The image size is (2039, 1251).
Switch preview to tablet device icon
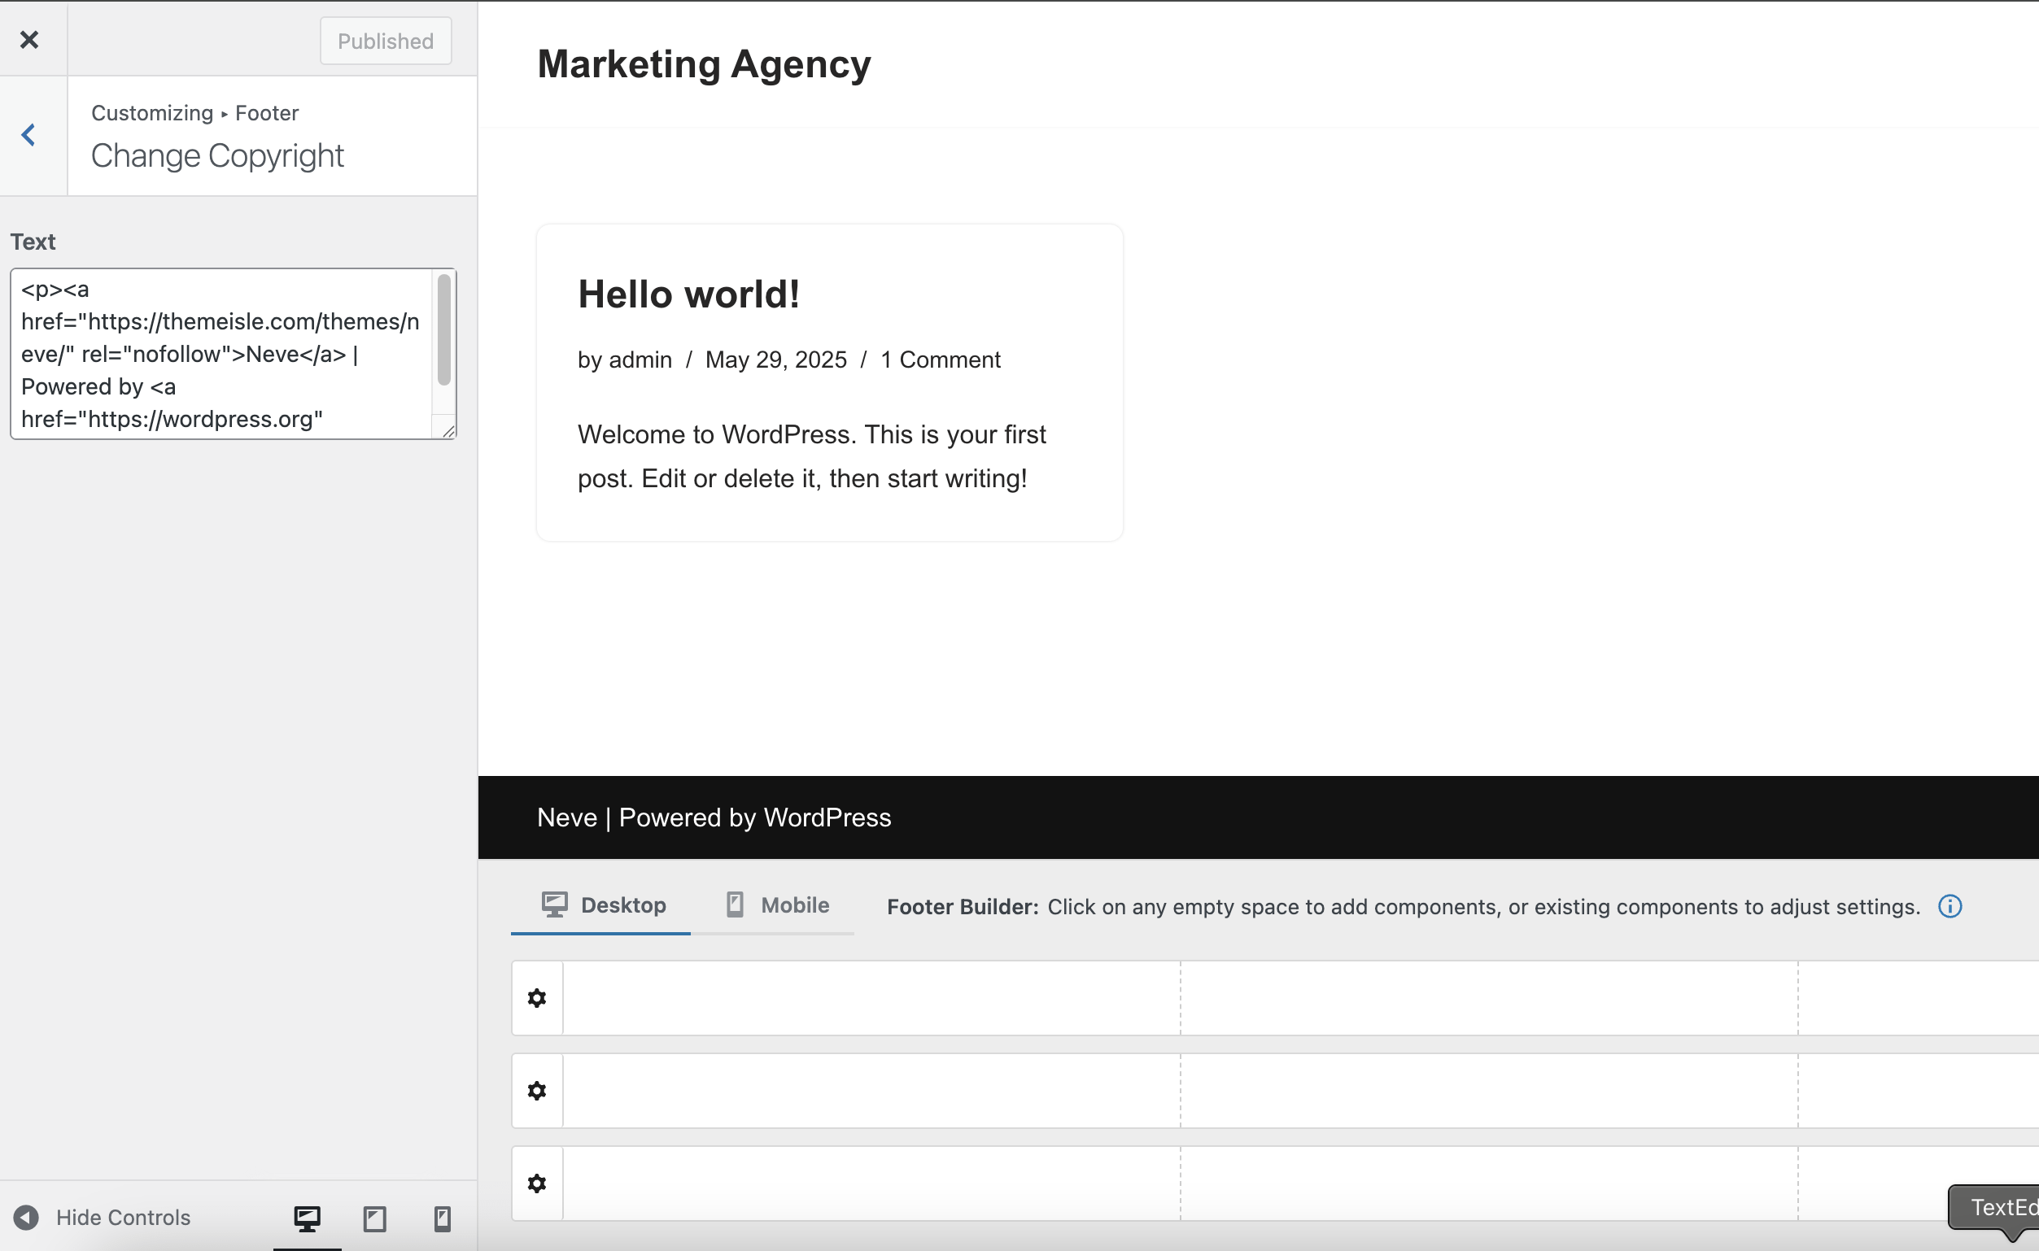[375, 1218]
